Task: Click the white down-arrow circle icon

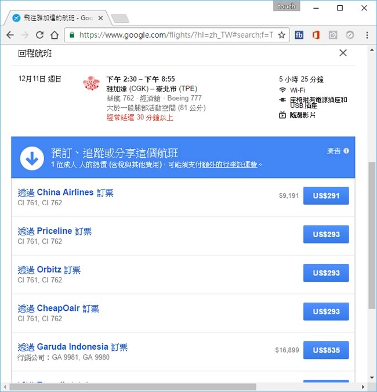Action: click(x=32, y=158)
